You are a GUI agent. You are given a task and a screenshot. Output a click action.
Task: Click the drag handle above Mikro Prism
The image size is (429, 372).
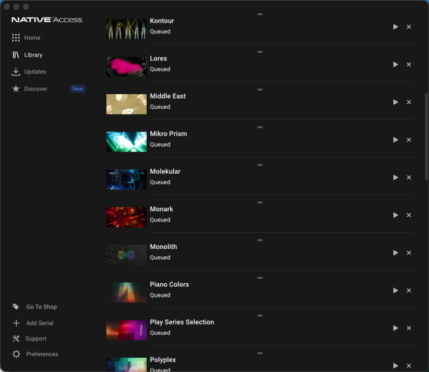260,127
